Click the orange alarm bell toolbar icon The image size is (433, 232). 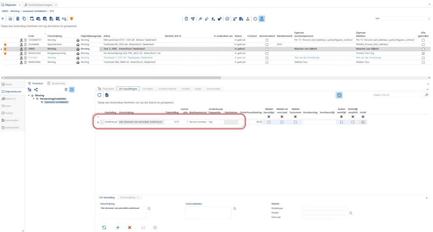(x=71, y=19)
